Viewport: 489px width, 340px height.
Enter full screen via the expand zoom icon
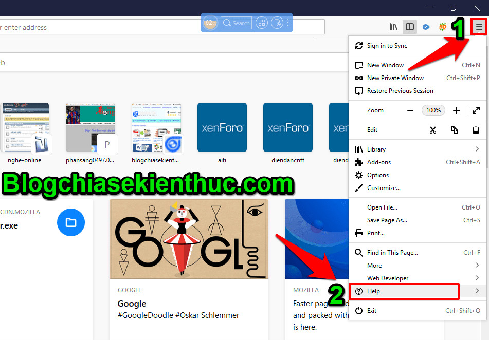476,110
